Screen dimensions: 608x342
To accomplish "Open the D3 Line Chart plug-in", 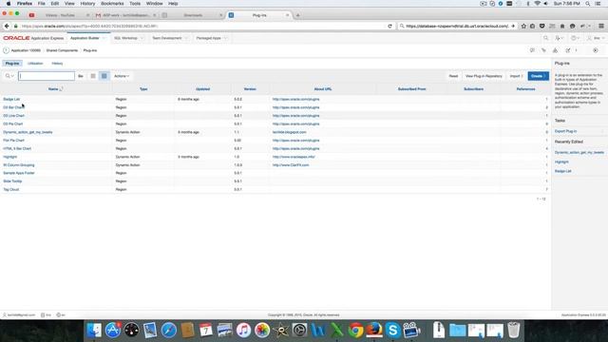I will point(13,116).
